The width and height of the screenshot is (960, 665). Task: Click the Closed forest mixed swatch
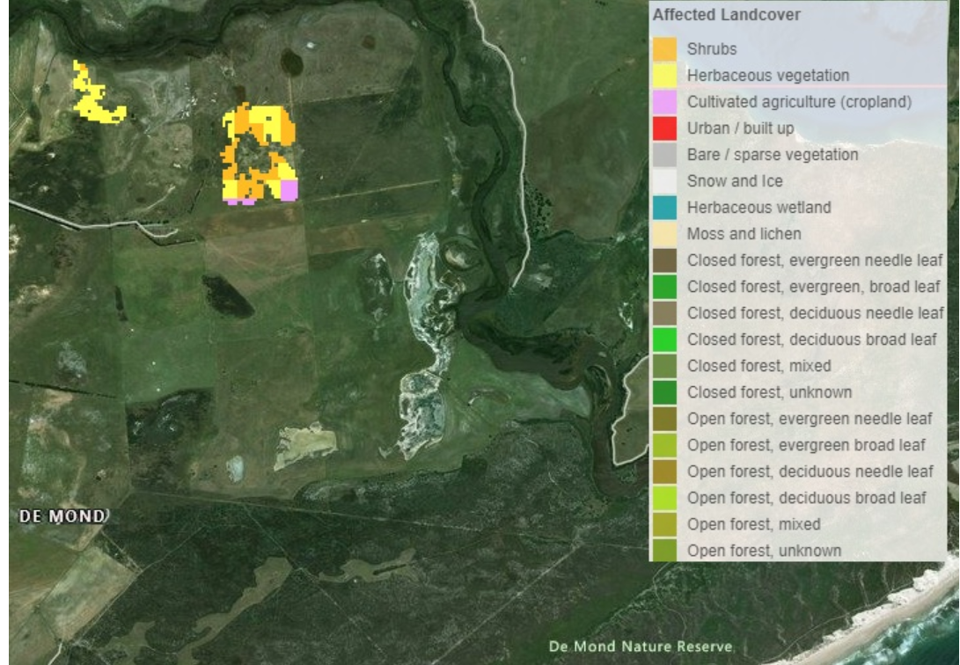pos(664,366)
